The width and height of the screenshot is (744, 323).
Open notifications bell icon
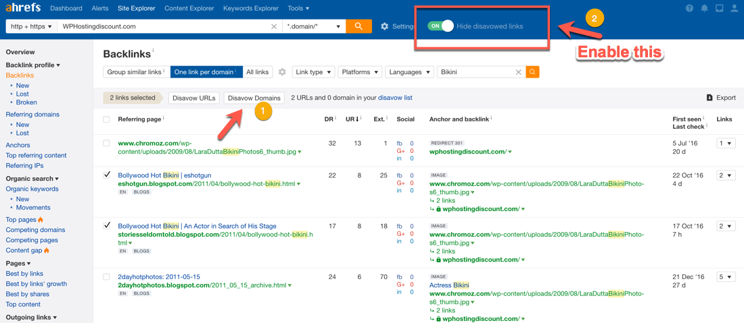704,9
